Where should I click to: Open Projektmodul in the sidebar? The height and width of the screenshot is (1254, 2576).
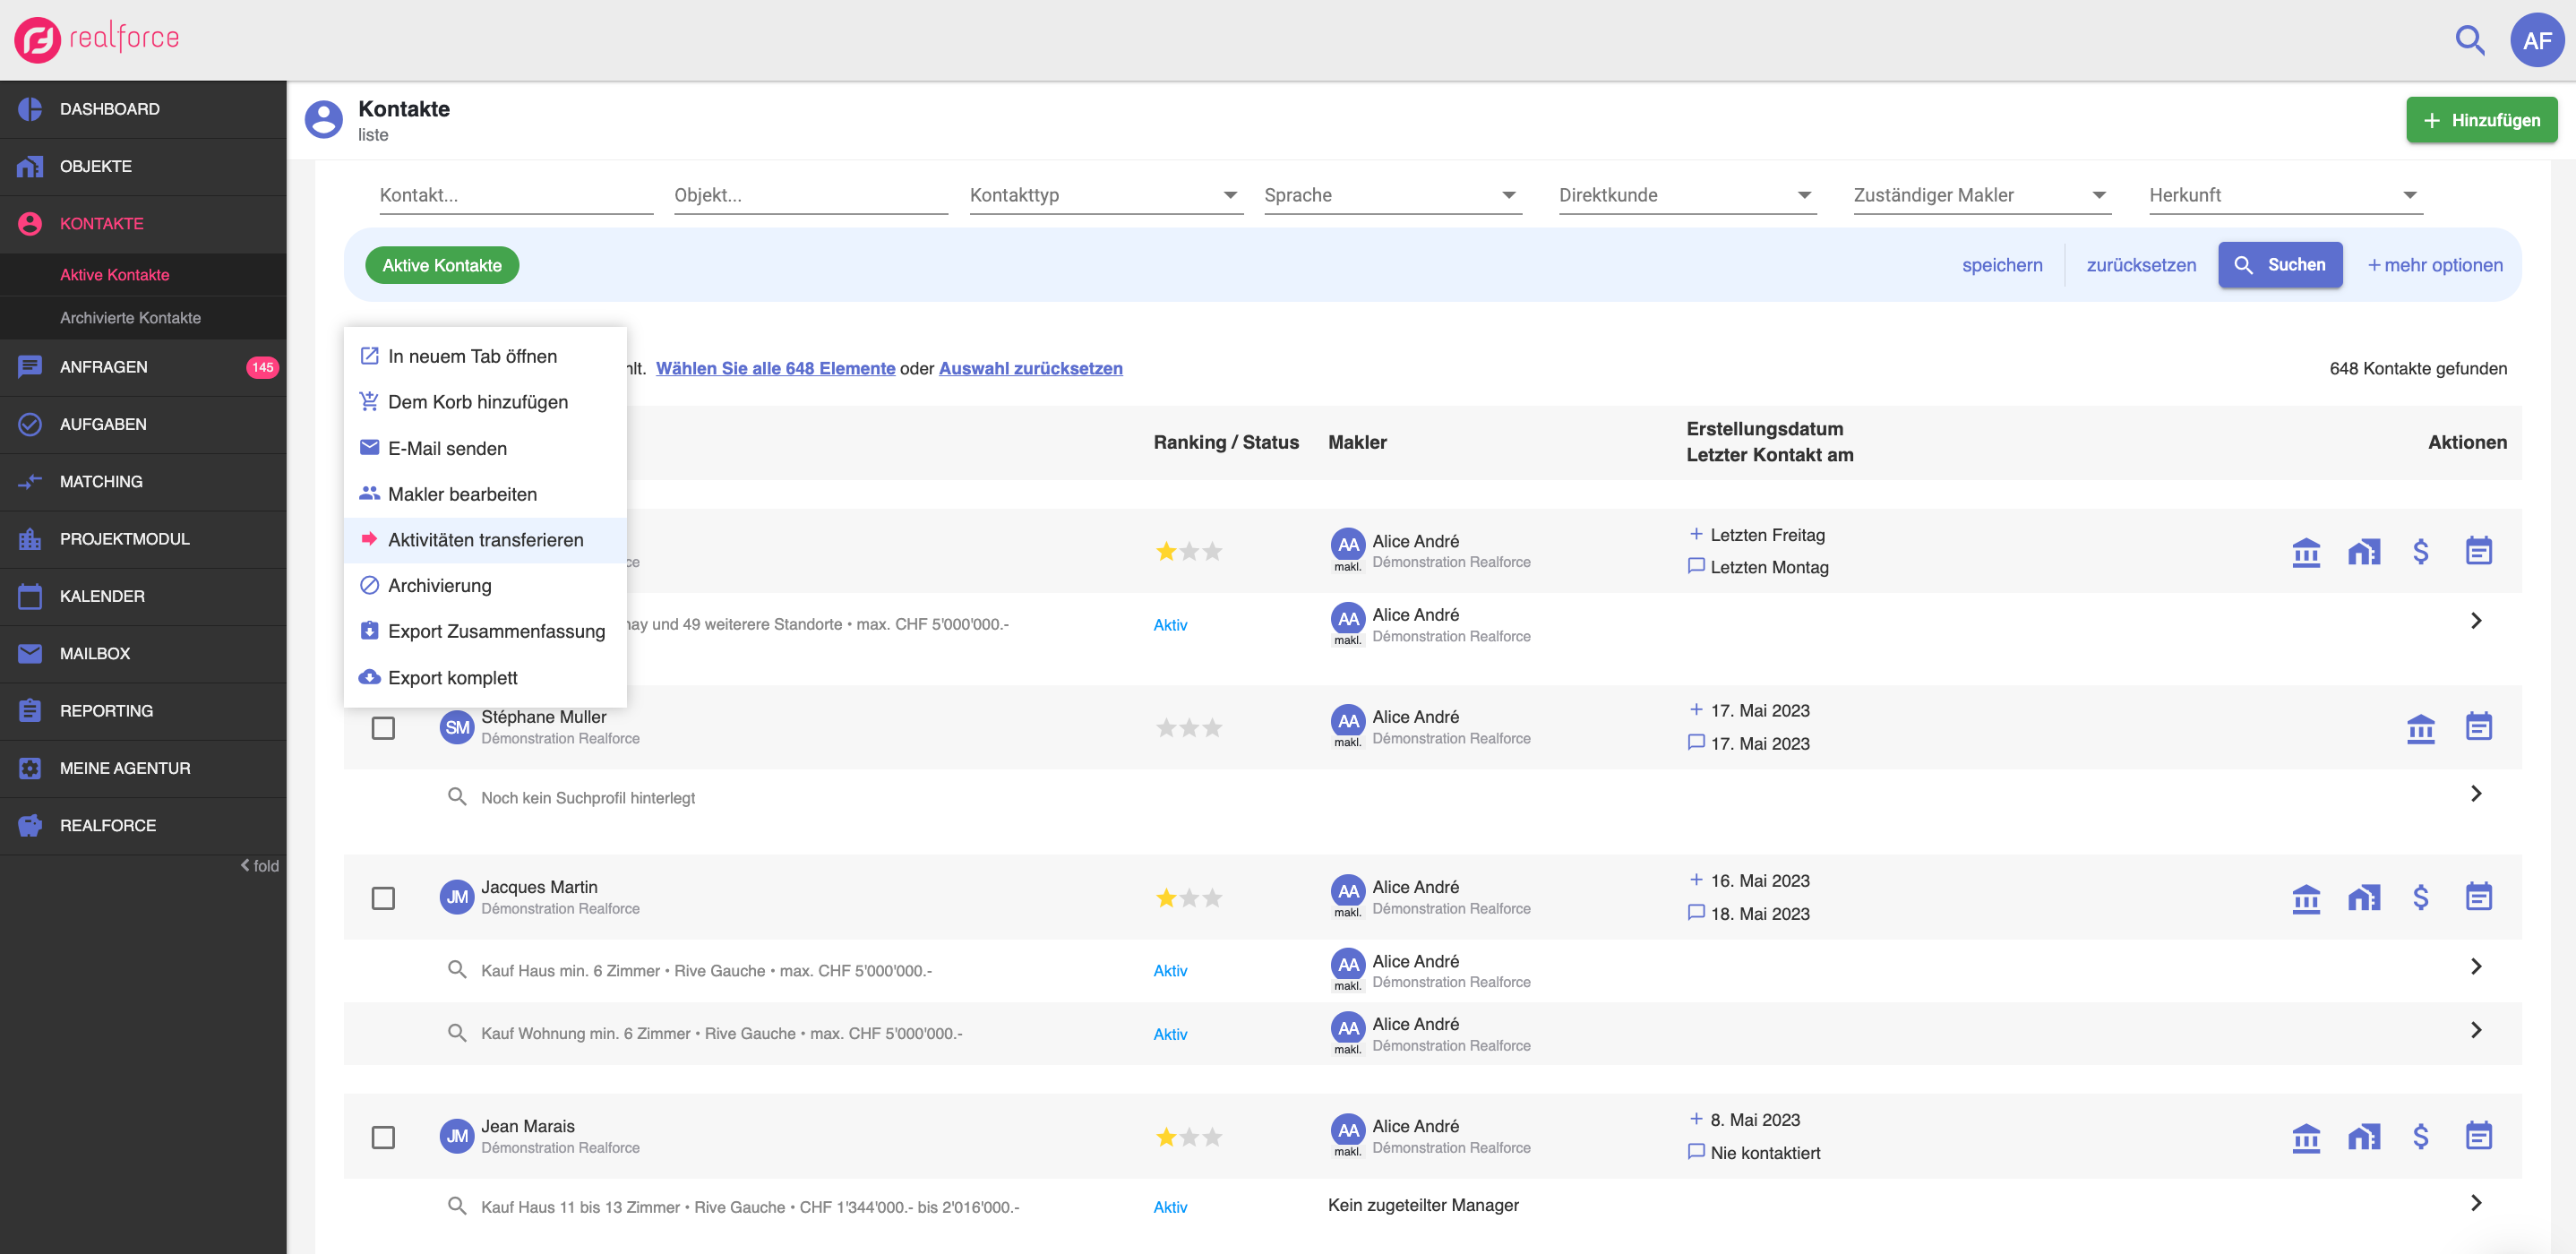(x=143, y=539)
